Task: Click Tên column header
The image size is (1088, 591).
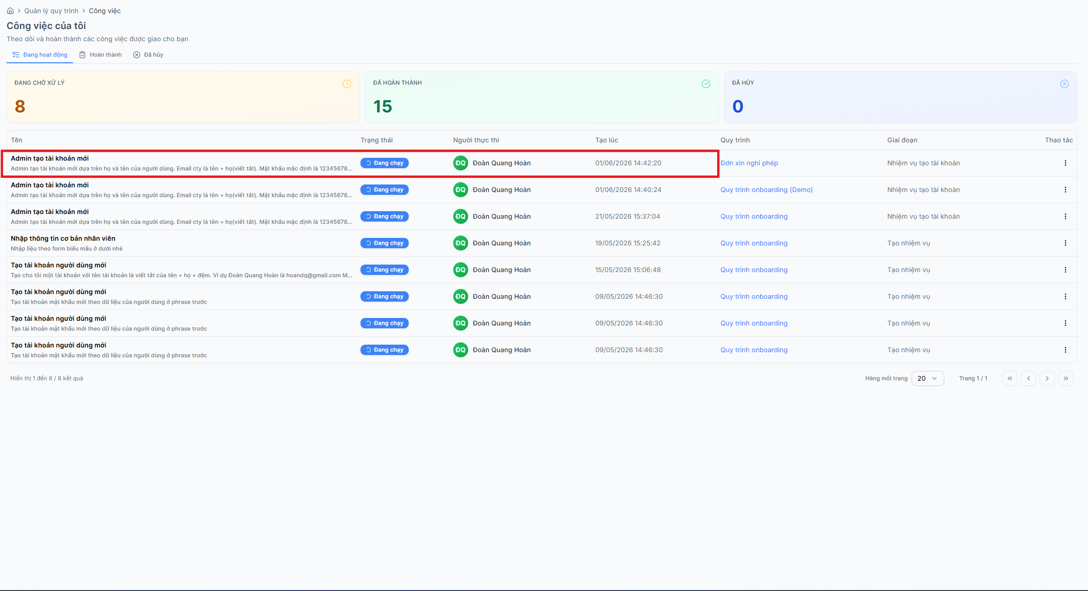Action: 17,140
